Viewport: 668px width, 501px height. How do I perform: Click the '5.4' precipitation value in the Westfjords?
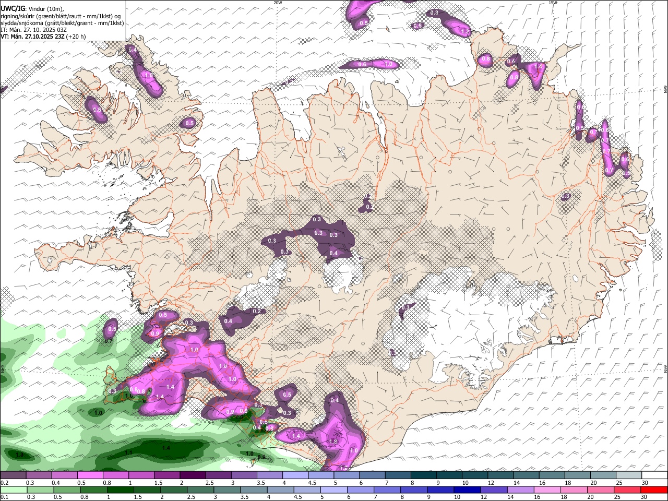tap(132, 50)
